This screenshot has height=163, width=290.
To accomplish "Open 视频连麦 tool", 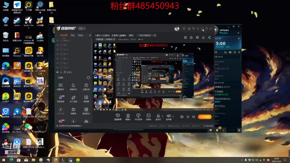I will (61, 99).
